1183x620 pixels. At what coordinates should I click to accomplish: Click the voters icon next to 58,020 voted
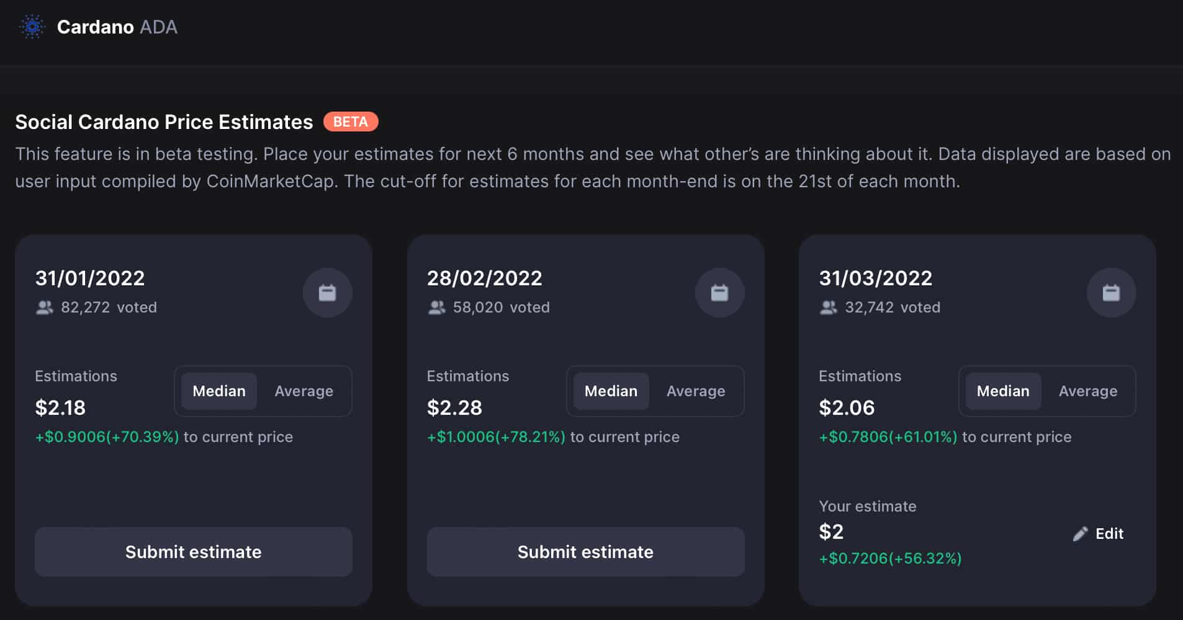pos(437,307)
